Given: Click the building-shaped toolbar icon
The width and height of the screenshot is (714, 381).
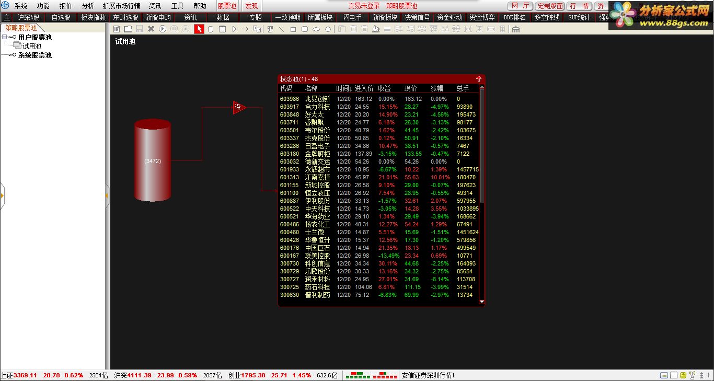Looking at the screenshot, I should click(515, 29).
